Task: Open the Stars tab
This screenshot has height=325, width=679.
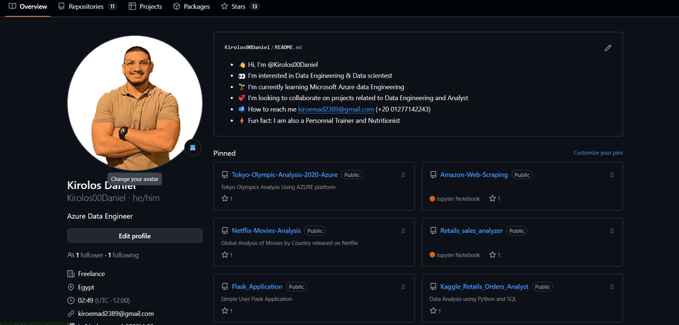Action: click(x=239, y=7)
